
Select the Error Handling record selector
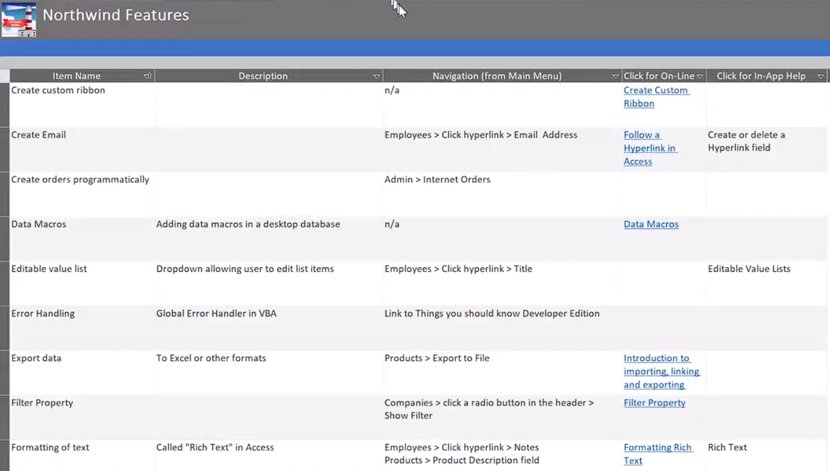click(x=4, y=328)
